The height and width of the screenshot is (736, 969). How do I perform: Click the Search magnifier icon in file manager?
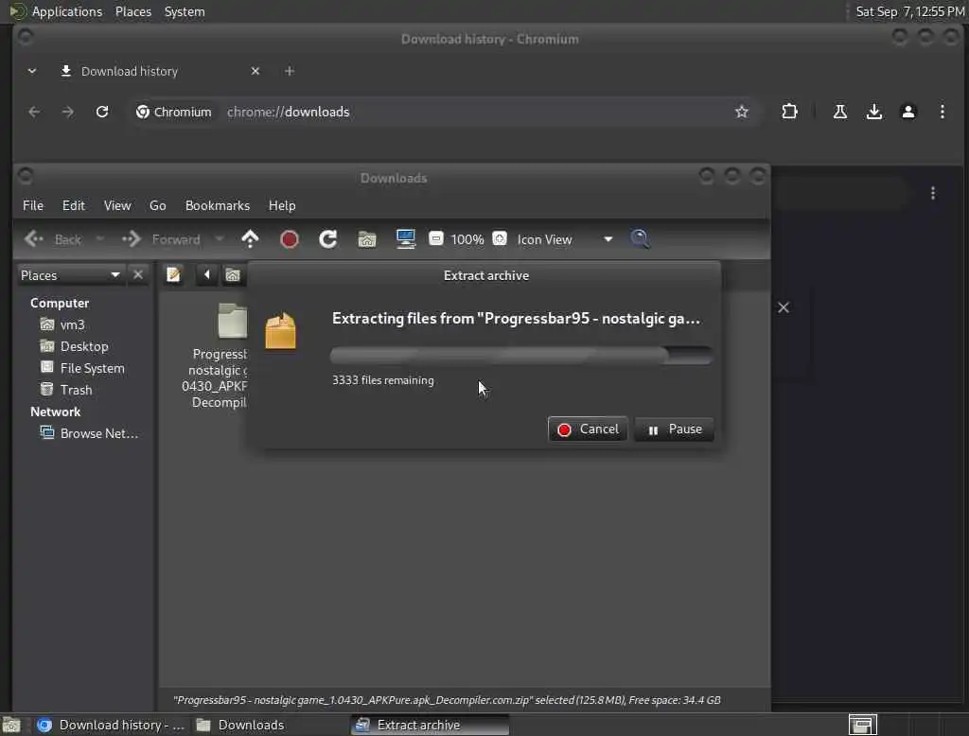click(x=640, y=239)
